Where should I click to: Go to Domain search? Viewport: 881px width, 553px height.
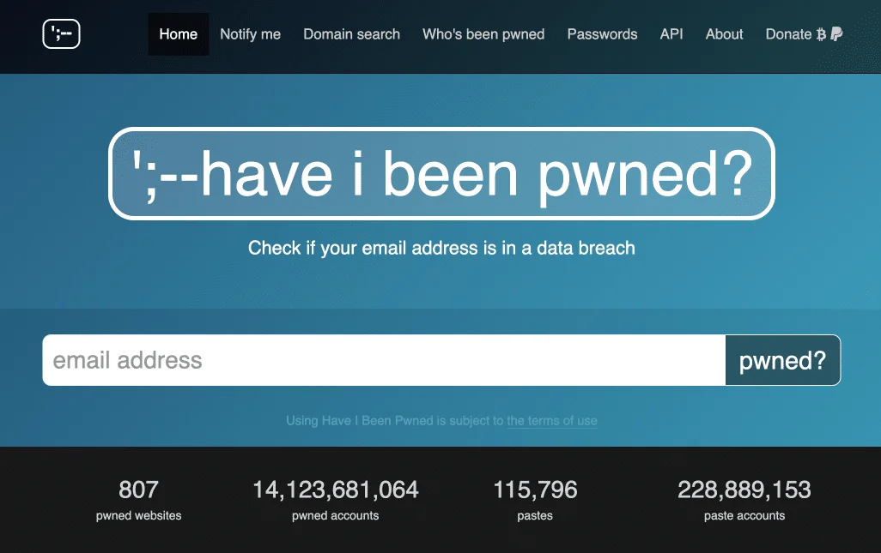351,34
